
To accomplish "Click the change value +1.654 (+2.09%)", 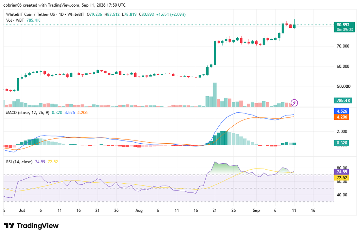I will (x=171, y=14).
